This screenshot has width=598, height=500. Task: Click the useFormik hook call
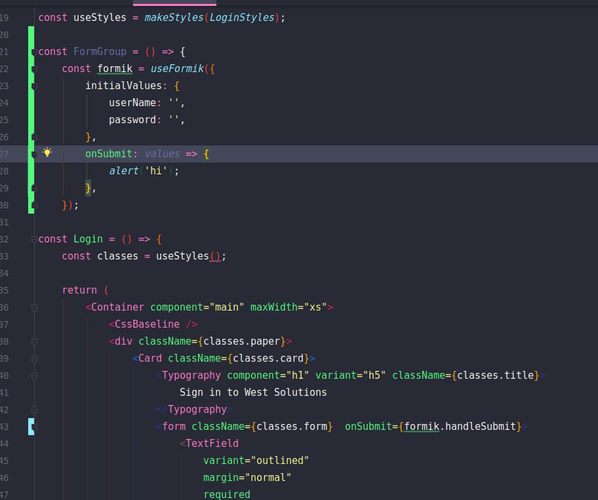177,69
